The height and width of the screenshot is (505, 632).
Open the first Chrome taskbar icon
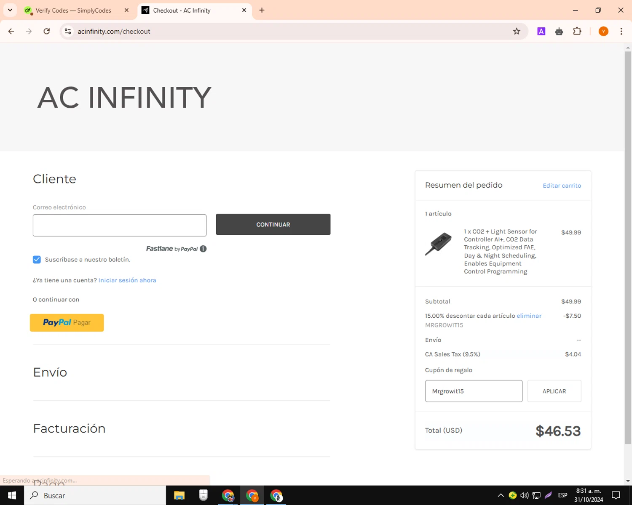coord(228,495)
